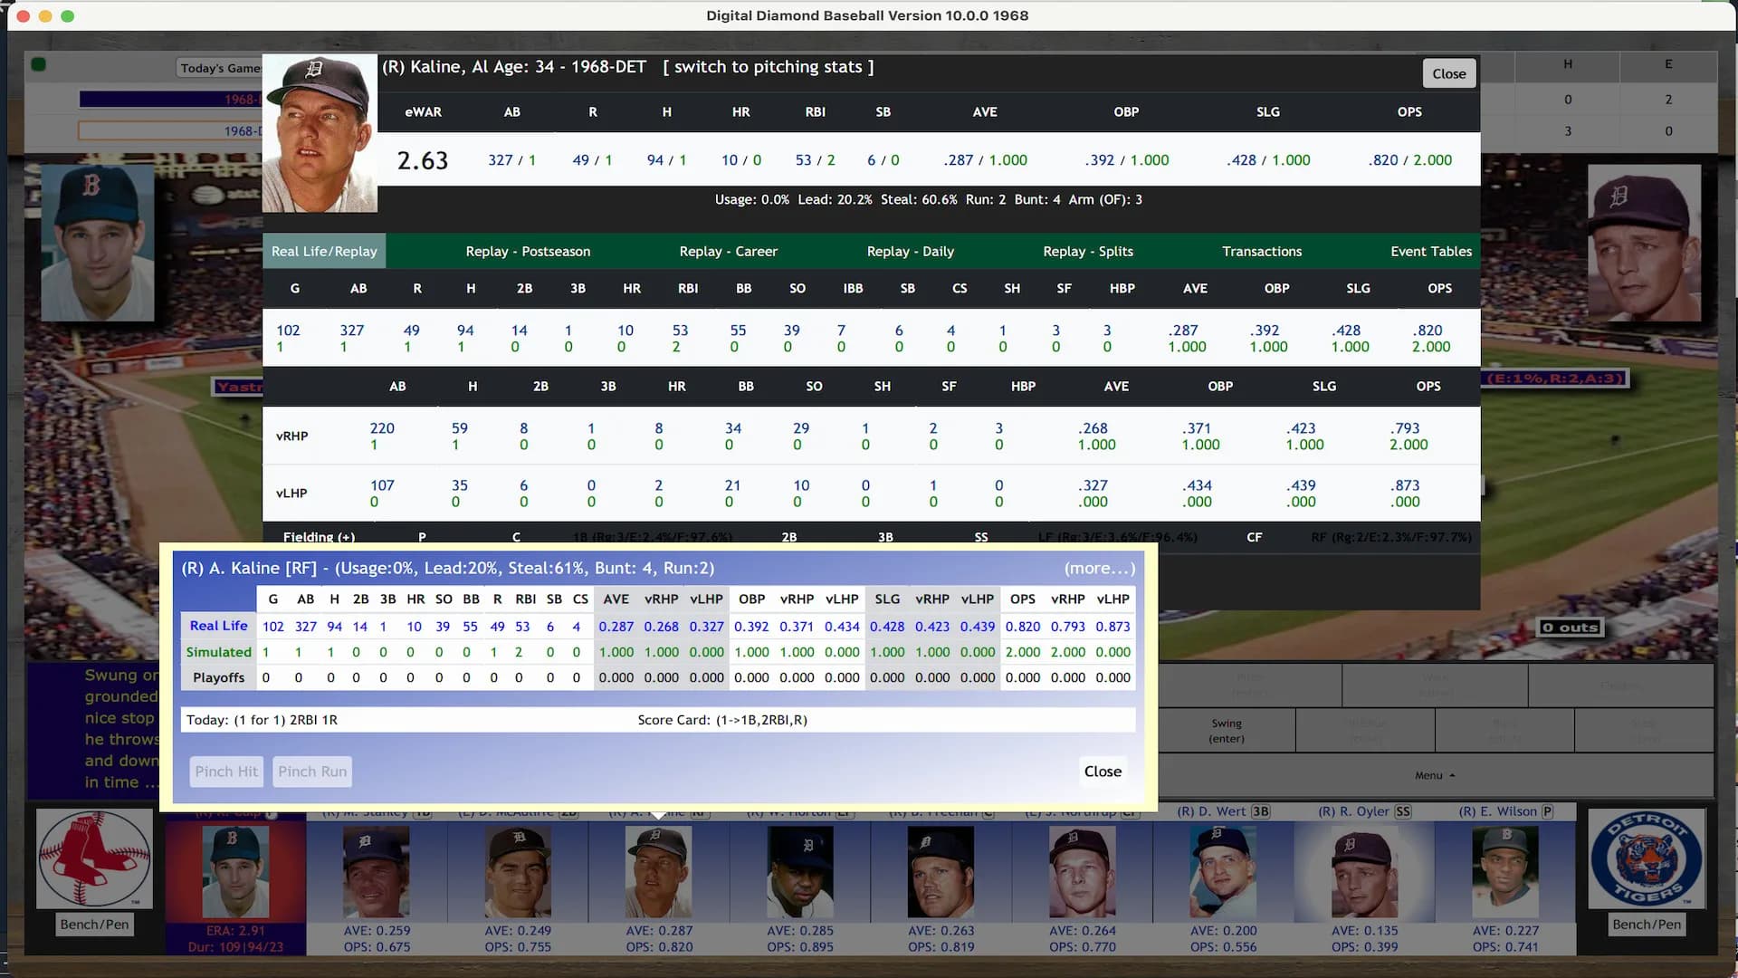The image size is (1738, 978).
Task: Open Red Sox Bench/Pen
Action: [x=94, y=924]
